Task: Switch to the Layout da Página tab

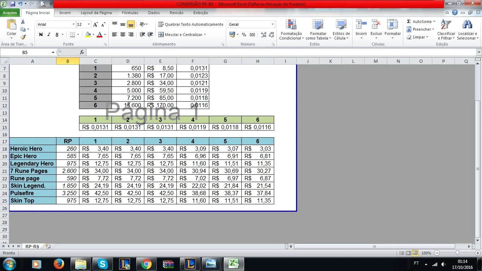Action: tap(96, 13)
